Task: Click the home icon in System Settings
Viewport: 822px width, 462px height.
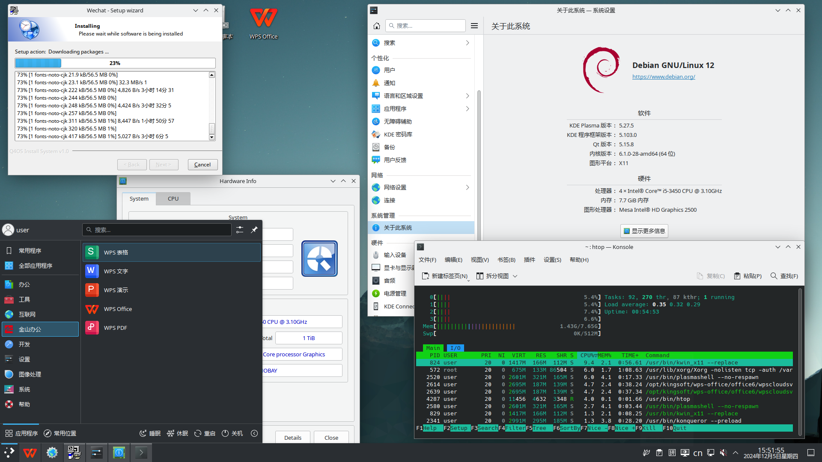Action: [x=377, y=26]
